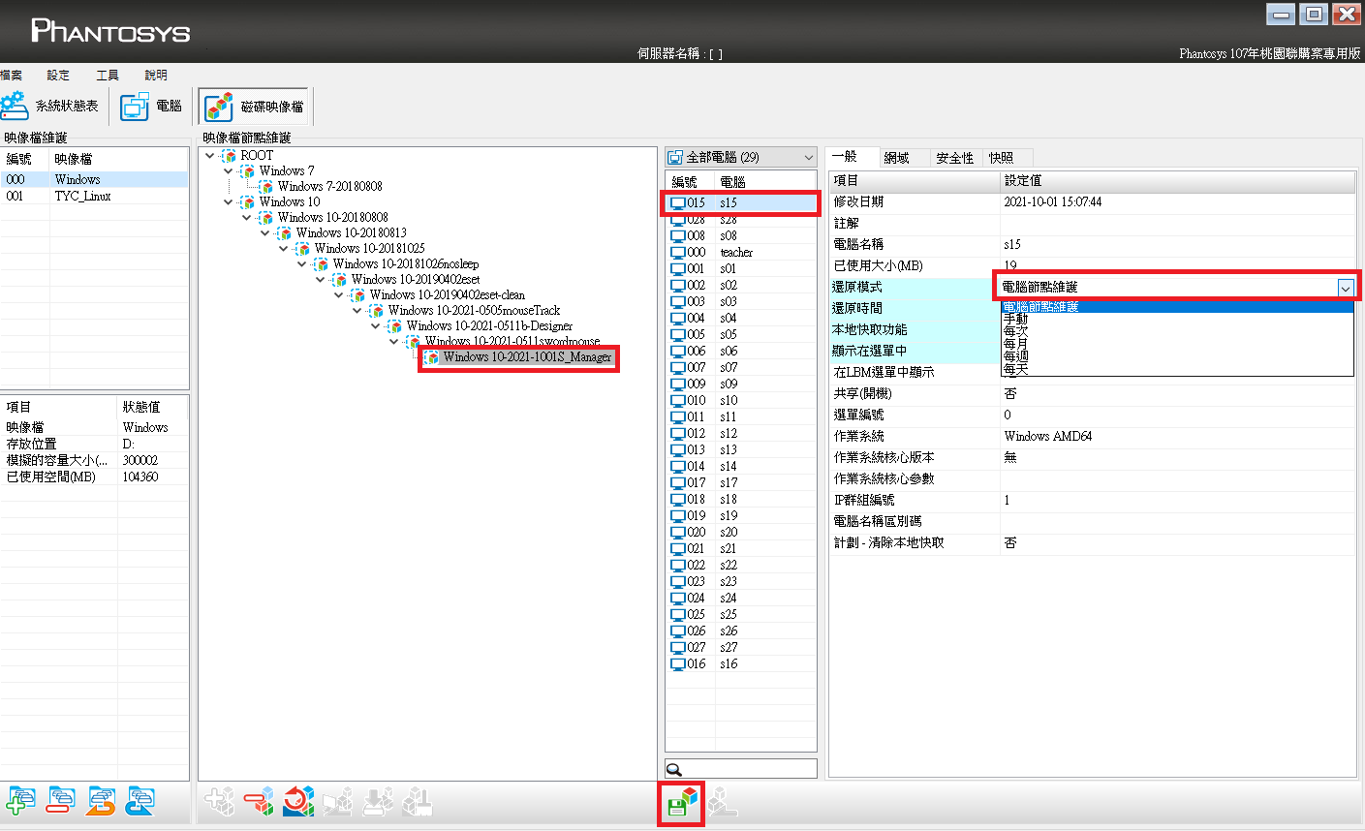Click the monitor icon for computer 016
This screenshot has height=831, width=1365.
[x=678, y=663]
